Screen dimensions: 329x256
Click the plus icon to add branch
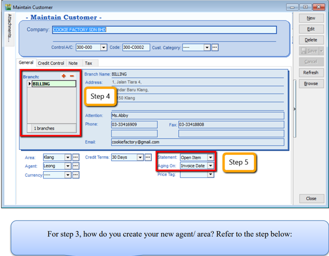pos(63,76)
